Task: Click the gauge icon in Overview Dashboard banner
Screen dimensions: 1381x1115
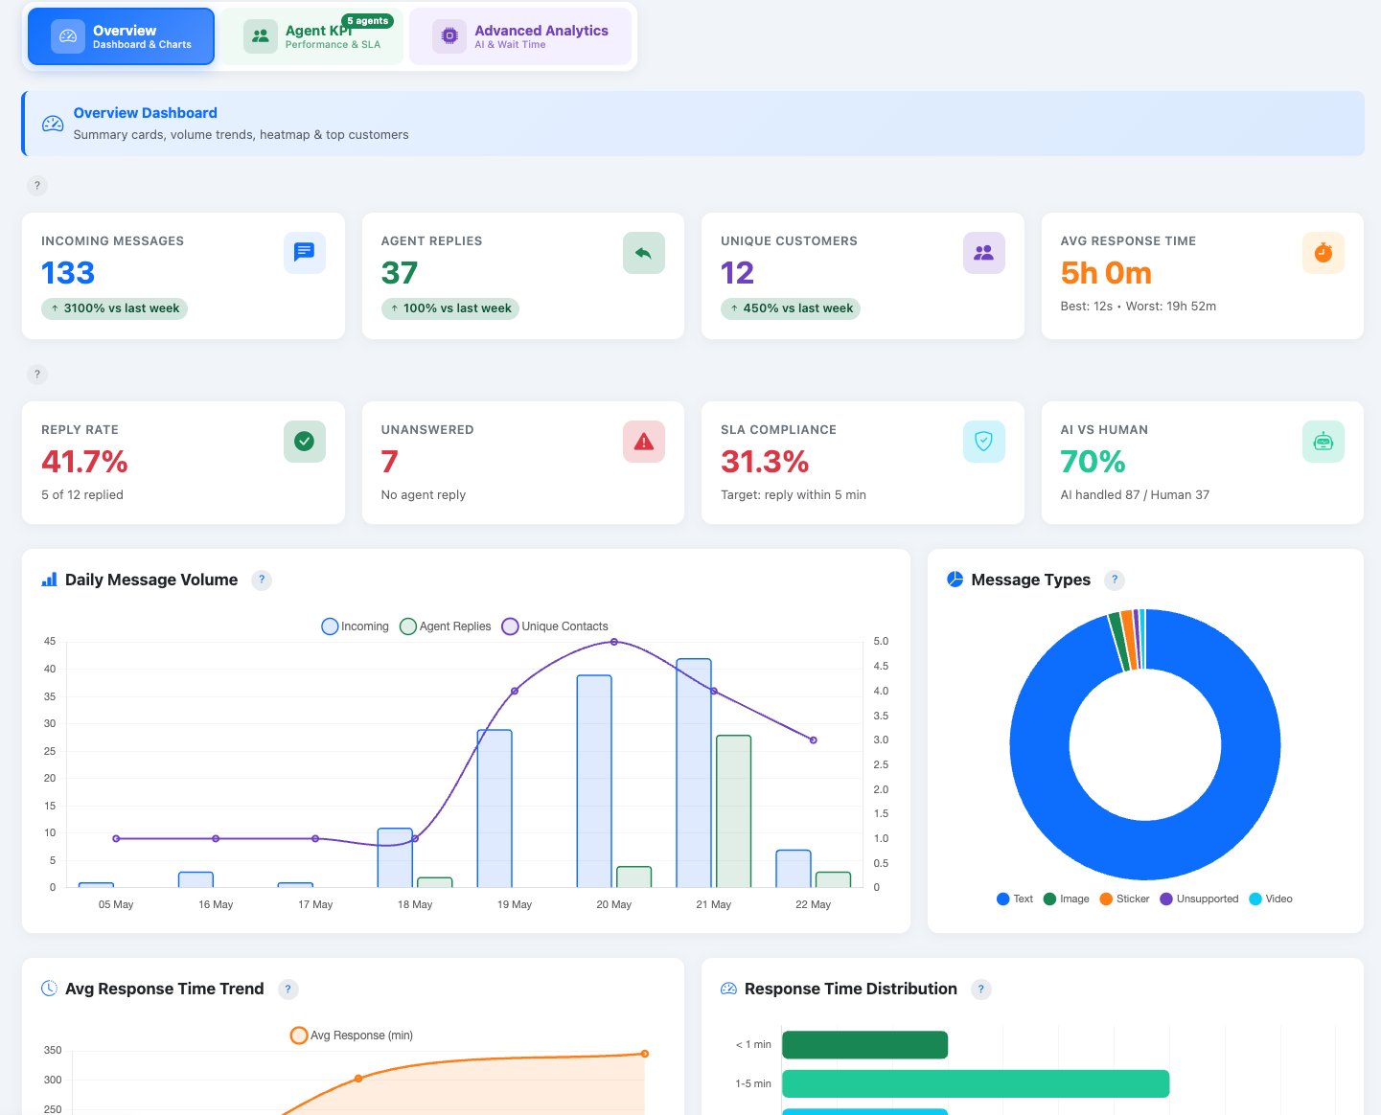Action: coord(53,124)
